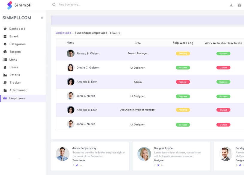The image size is (244, 175).
Task: Type in the Find Something search field
Action: click(x=90, y=5)
